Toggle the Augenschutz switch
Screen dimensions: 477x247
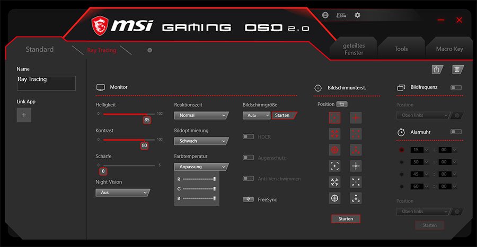[x=248, y=158]
